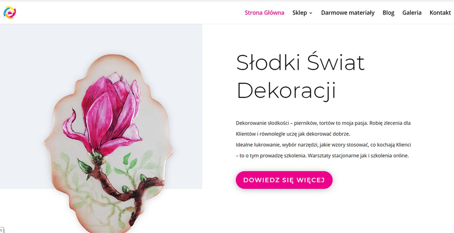The image size is (454, 233).
Task: Expand the Sklep dropdown chevron
Action: 311,13
